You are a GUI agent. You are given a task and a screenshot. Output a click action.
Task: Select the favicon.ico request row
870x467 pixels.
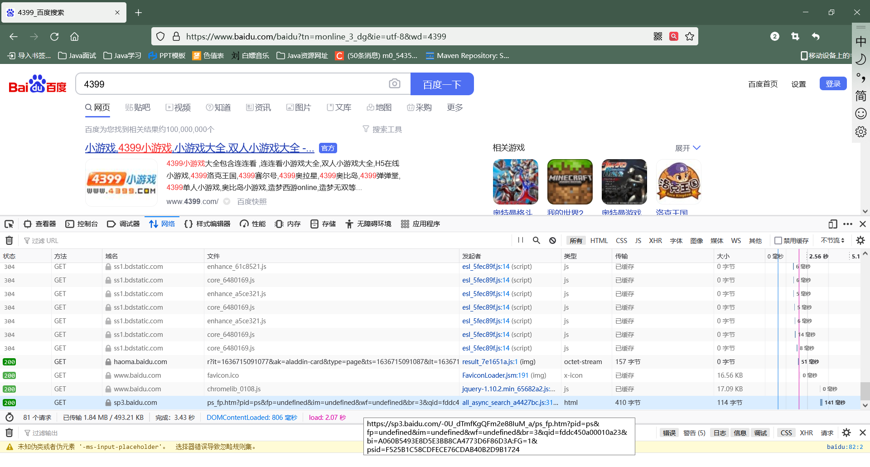(430, 375)
